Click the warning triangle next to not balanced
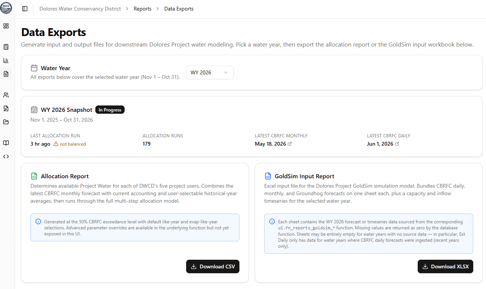Image resolution: width=486 pixels, height=289 pixels. coord(56,144)
